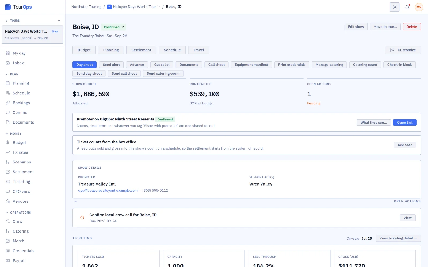This screenshot has width=428, height=267.
Task: Switch to the Budget tab
Action: pos(84,50)
